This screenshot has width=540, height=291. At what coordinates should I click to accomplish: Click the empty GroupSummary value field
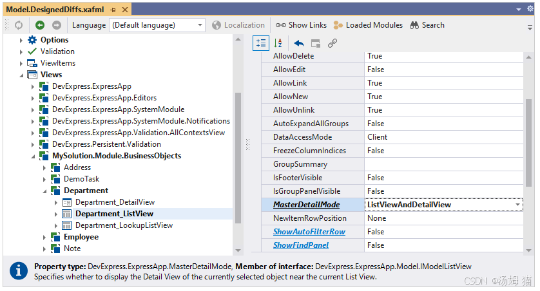point(444,164)
